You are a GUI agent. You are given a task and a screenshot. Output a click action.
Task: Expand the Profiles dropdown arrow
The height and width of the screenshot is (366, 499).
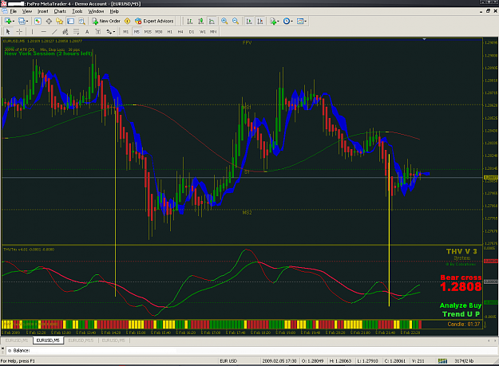click(x=27, y=22)
